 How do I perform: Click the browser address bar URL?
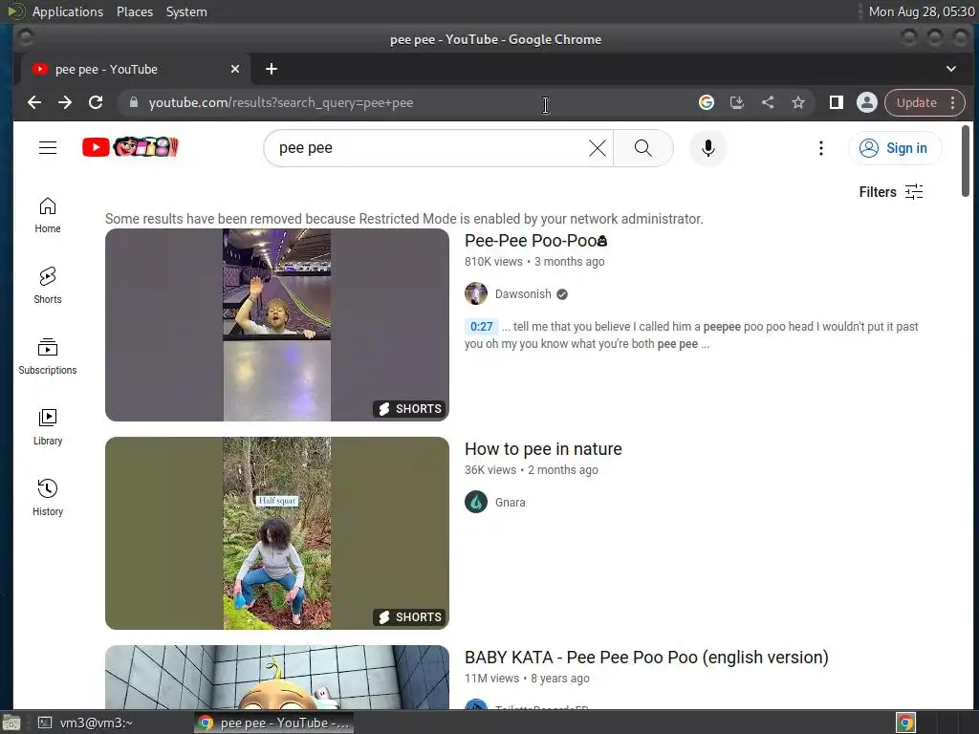click(x=281, y=102)
